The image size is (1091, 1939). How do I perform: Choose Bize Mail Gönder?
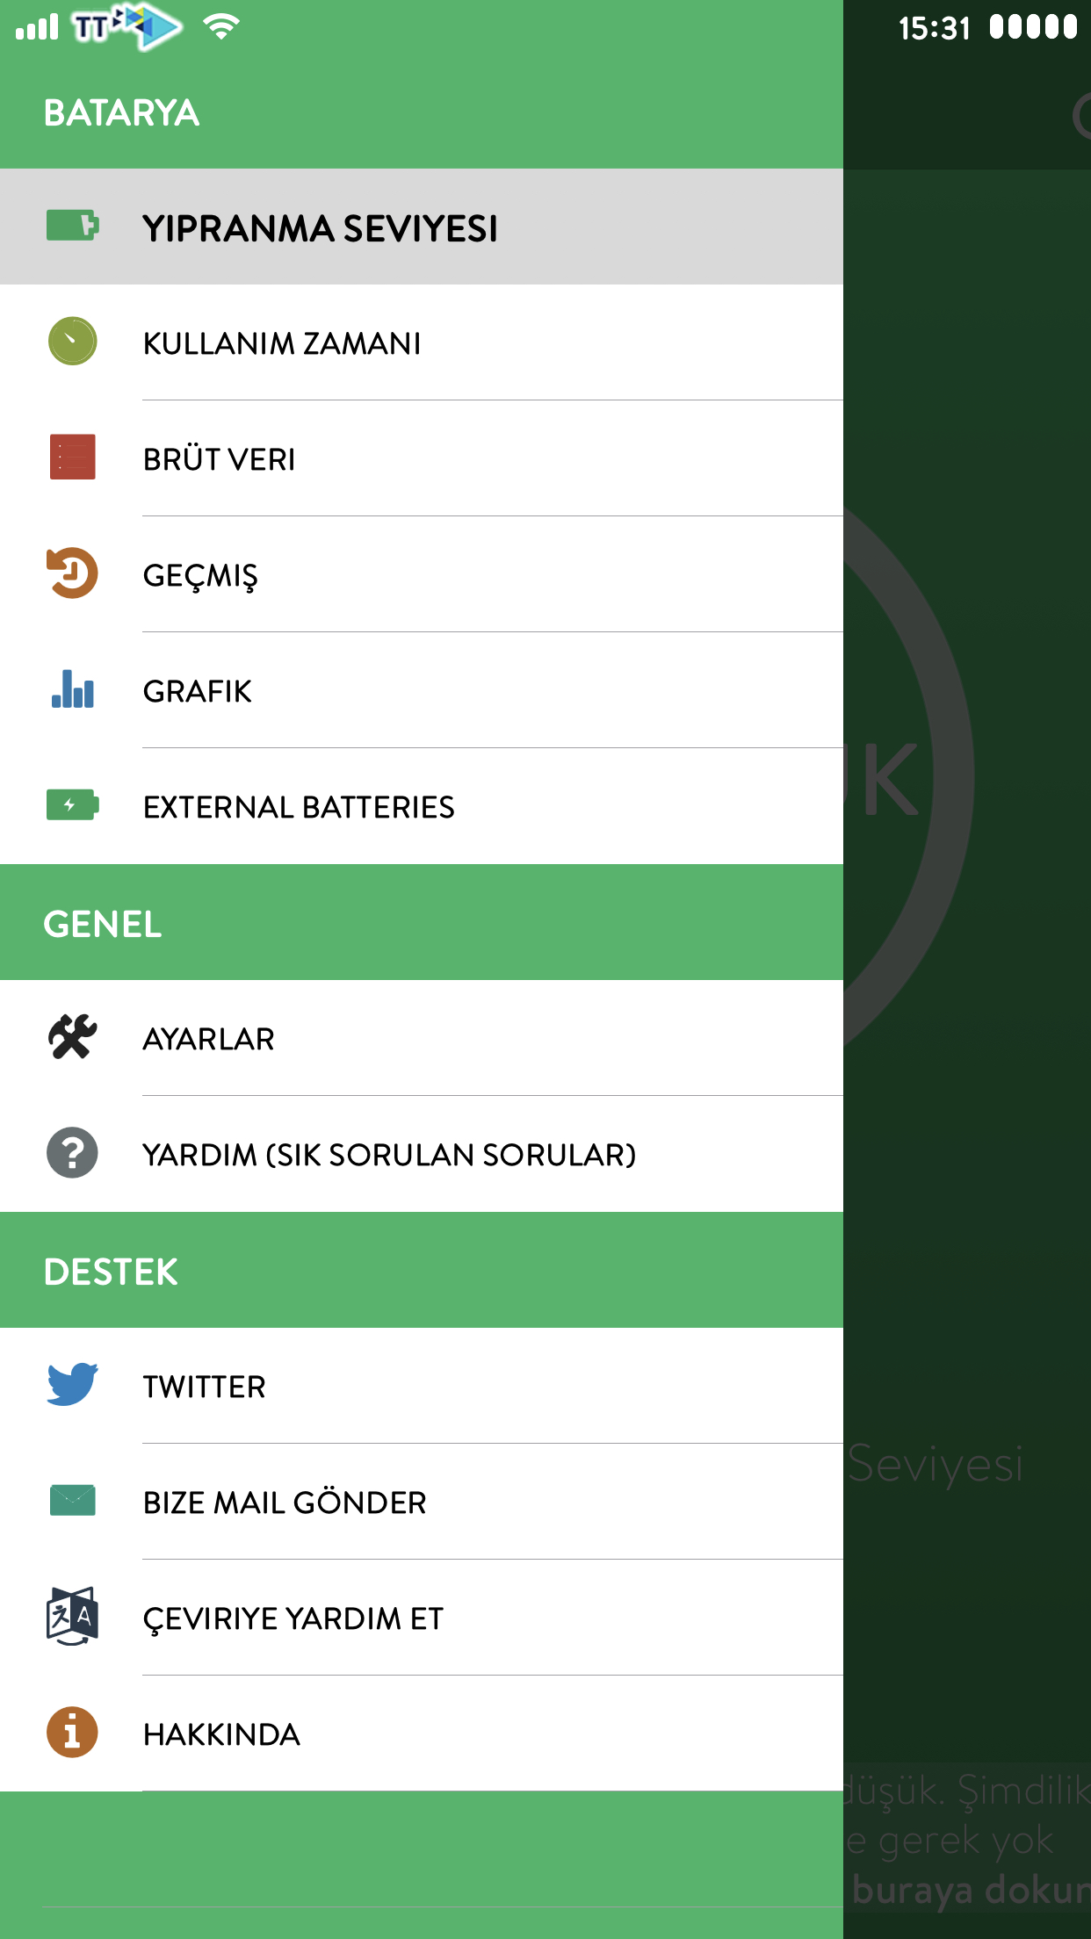(x=422, y=1502)
